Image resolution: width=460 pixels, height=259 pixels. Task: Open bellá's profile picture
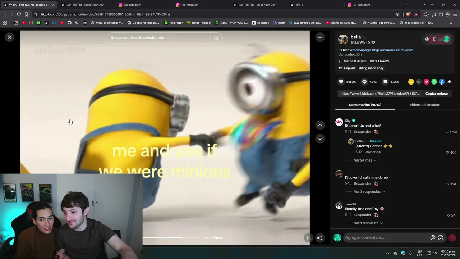[x=343, y=40]
